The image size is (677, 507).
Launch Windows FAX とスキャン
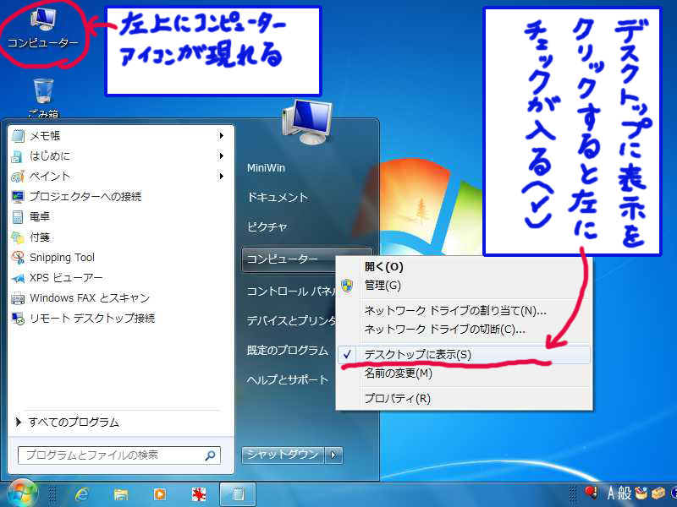pyautogui.click(x=89, y=298)
